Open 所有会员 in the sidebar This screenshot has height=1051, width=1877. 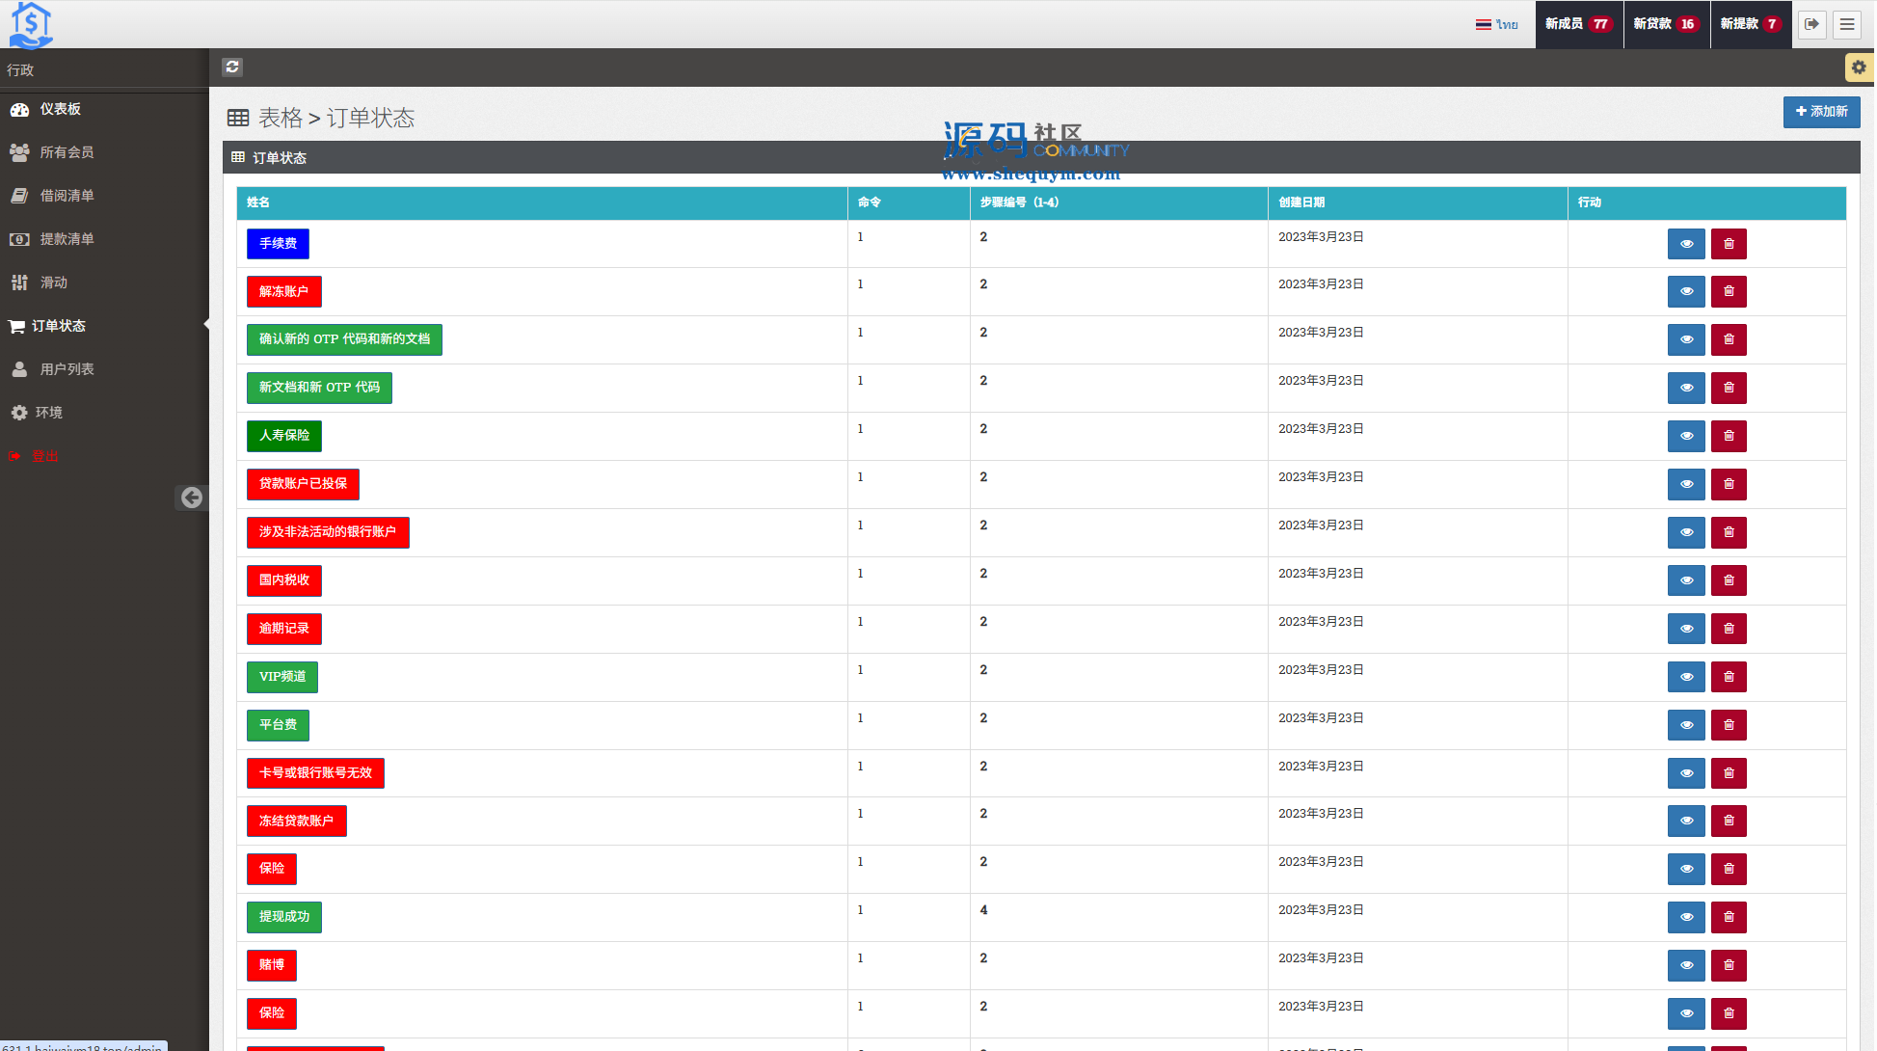[x=67, y=152]
